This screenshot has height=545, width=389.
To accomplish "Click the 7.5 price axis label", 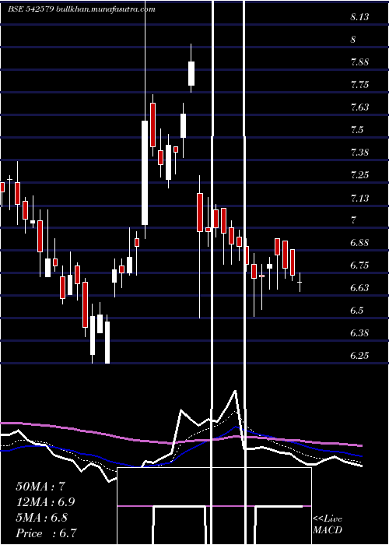I will click(357, 130).
